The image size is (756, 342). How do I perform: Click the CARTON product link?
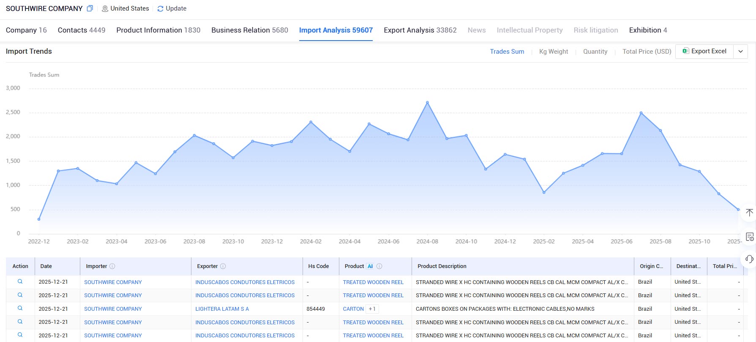click(353, 309)
